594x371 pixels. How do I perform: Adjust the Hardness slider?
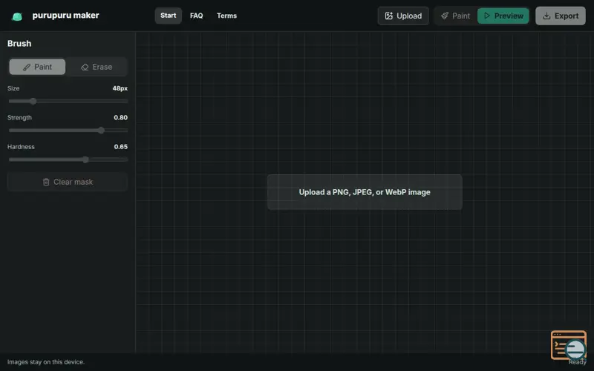pyautogui.click(x=68, y=160)
